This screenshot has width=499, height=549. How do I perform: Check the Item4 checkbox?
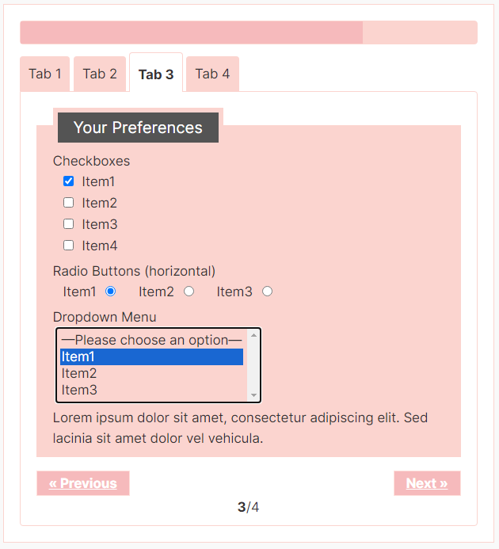coord(69,246)
